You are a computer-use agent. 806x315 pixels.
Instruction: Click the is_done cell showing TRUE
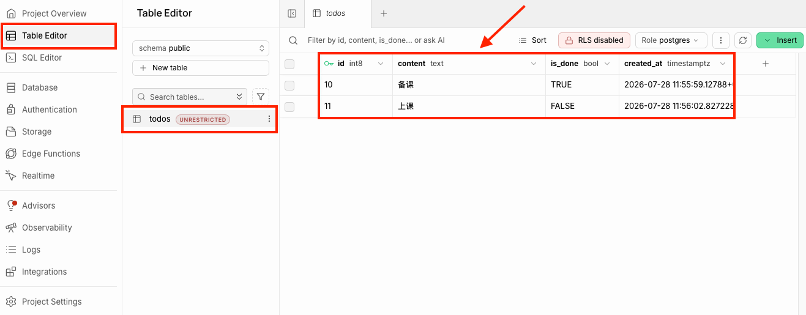coord(582,85)
